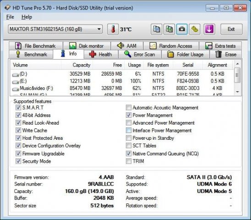Select the 30529 MB capacity cell
The image size is (251, 220).
point(80,74)
